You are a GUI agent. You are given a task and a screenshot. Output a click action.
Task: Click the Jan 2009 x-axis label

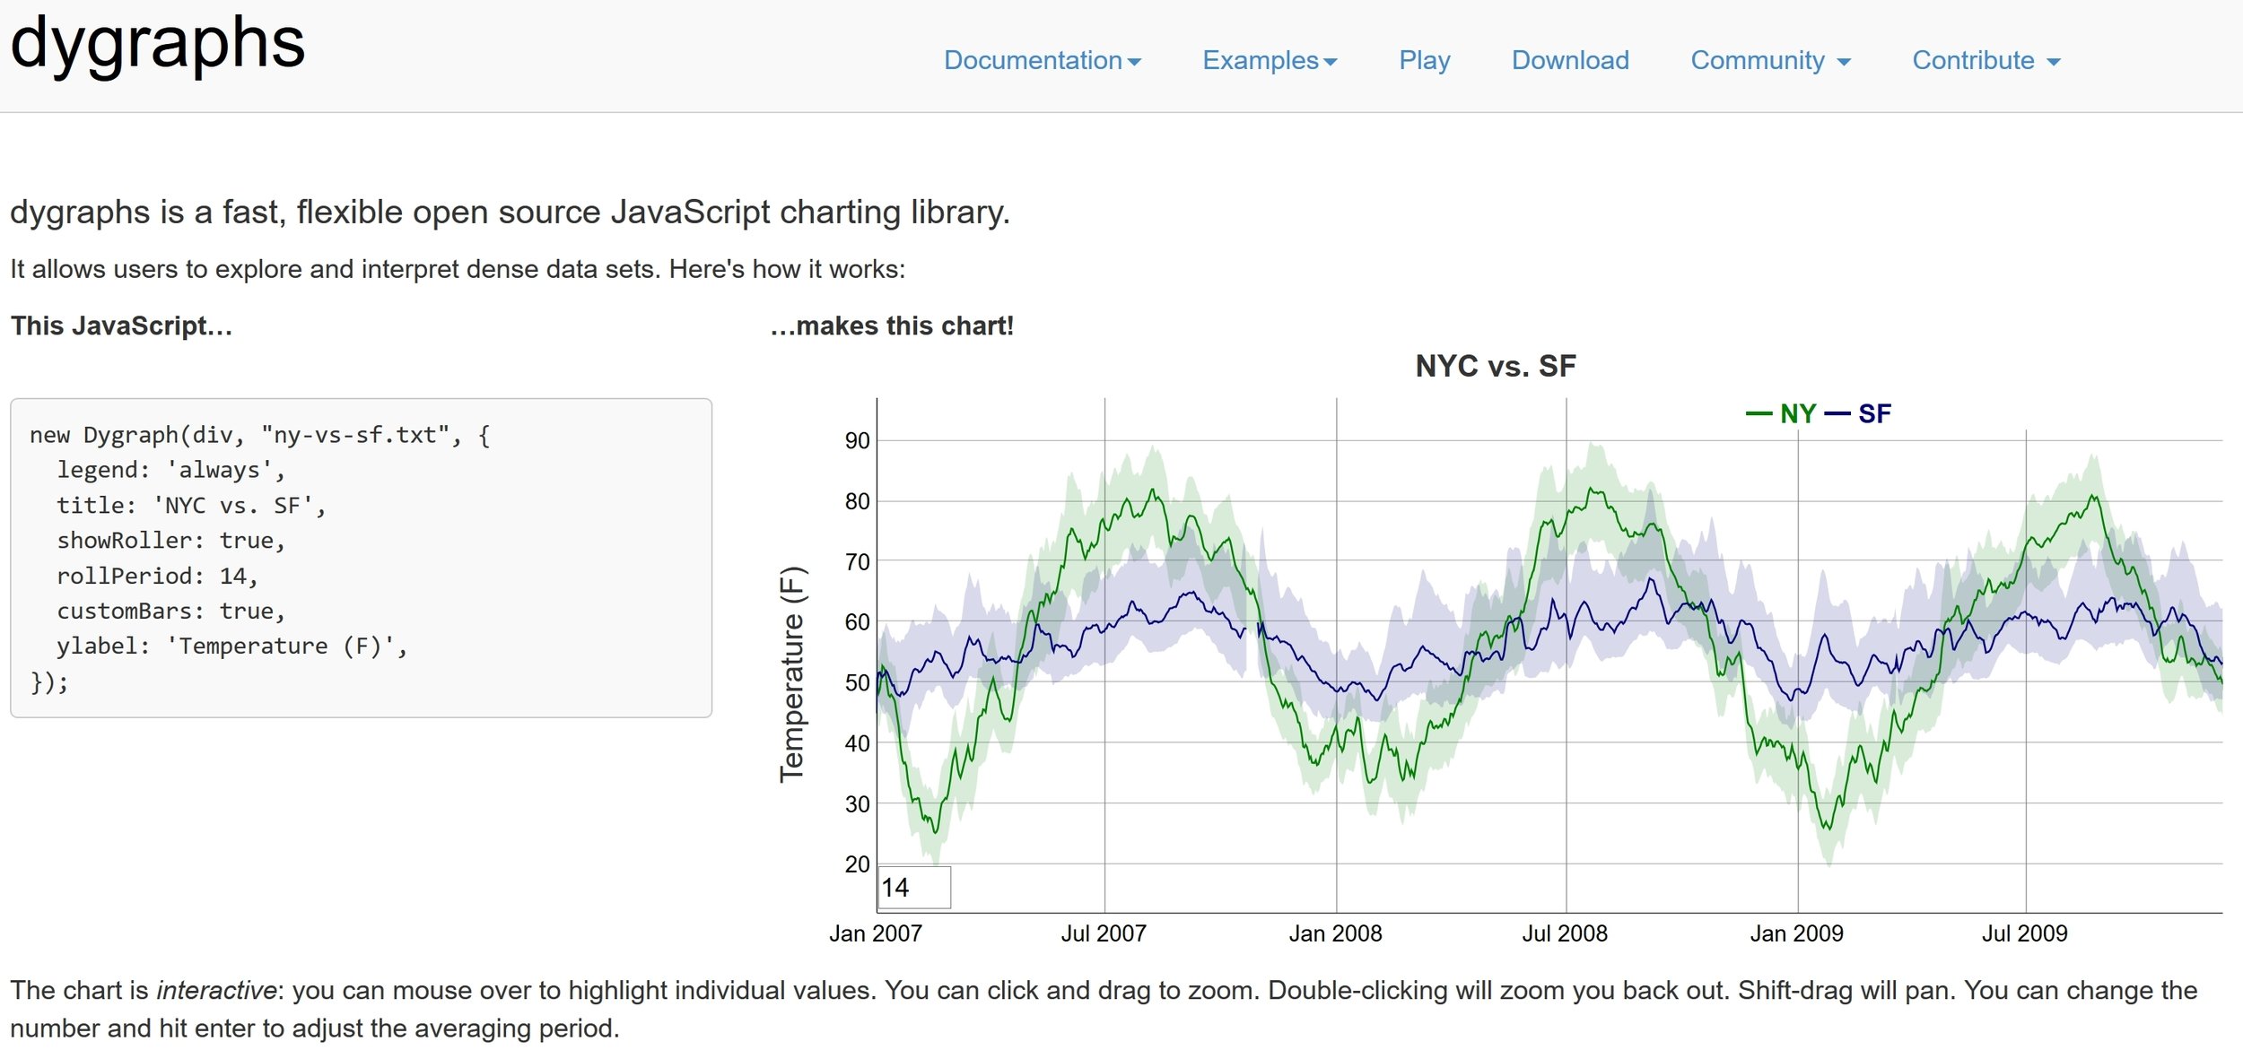pyautogui.click(x=1796, y=933)
